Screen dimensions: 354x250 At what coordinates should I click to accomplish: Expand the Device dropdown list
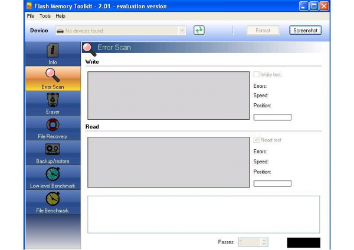point(182,31)
